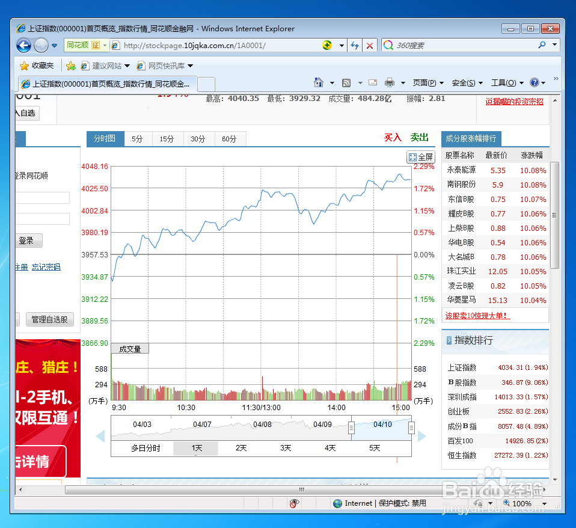Switch to the 5分 chart interval tab

[x=137, y=138]
